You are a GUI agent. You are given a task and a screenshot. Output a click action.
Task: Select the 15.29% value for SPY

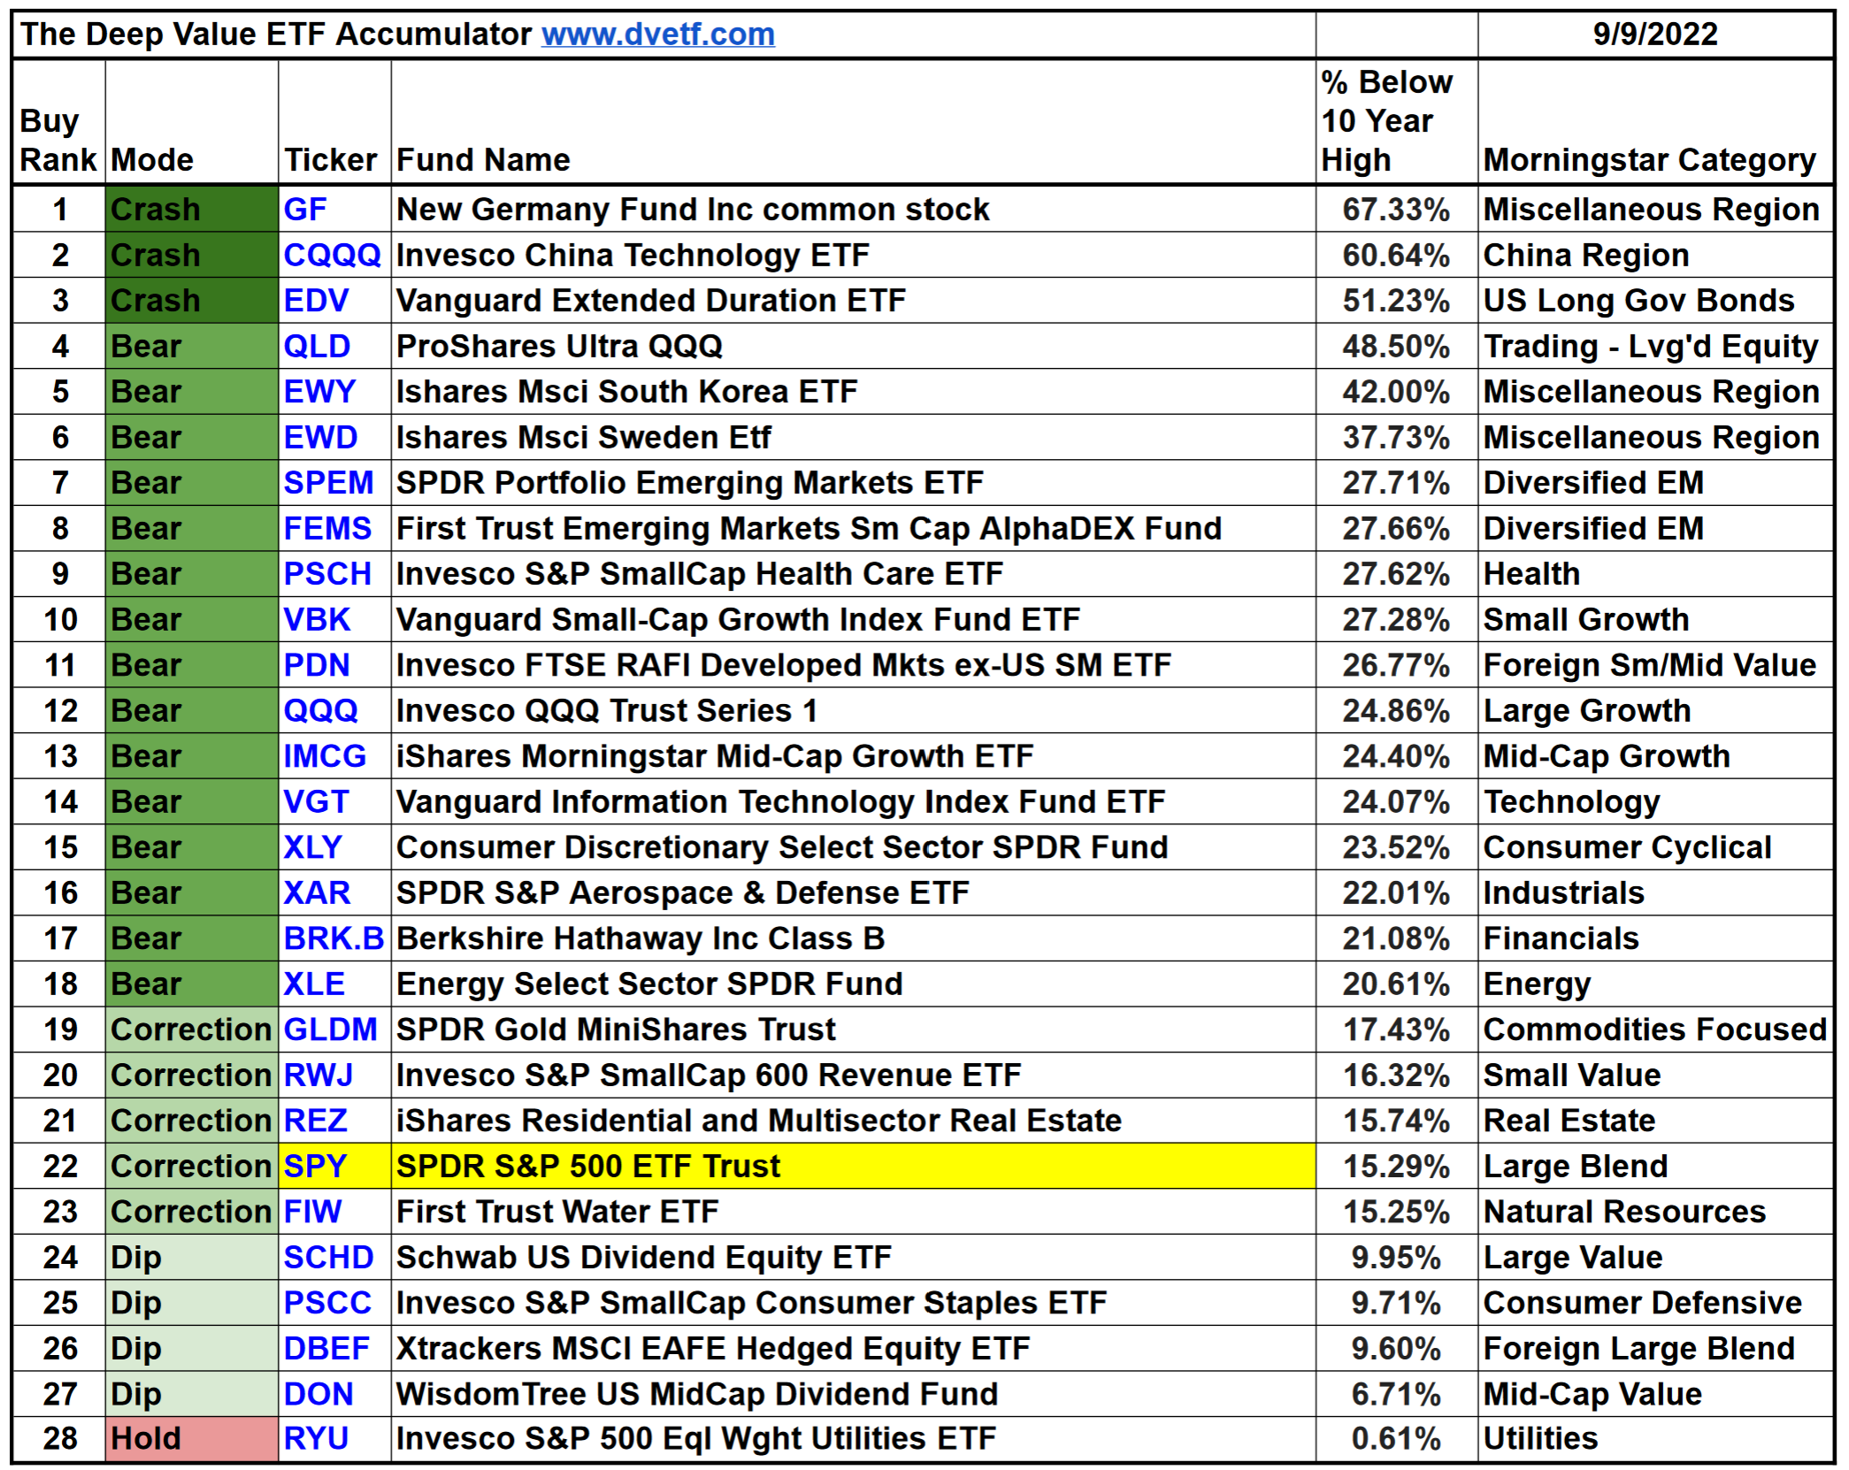[1397, 1167]
